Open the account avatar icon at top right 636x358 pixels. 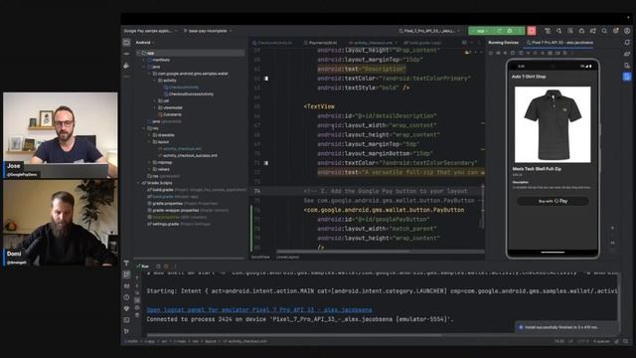coord(627,31)
